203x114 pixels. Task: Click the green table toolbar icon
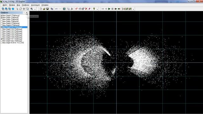[64, 9]
